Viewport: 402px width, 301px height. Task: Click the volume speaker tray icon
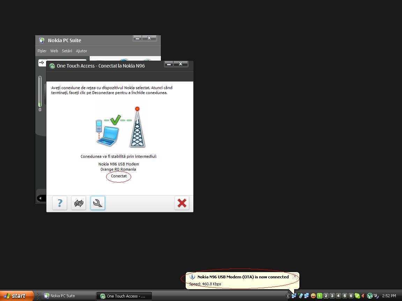363,296
